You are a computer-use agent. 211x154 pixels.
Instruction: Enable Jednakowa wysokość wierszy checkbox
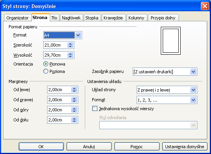[95, 109]
